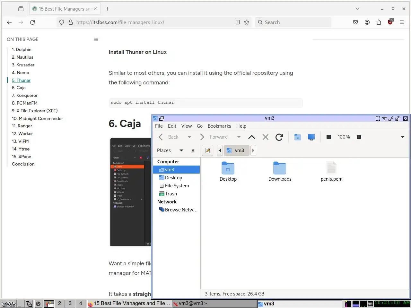Open the view type dropdown in Caja toolbar
Screen dimensions: 411x308
403,137
